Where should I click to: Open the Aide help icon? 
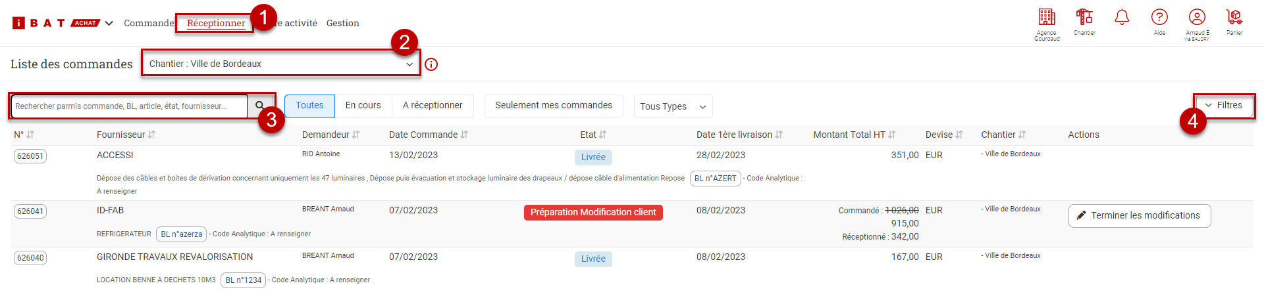(1159, 18)
